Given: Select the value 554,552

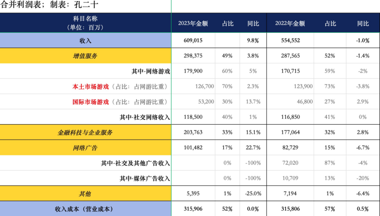Looking at the screenshot, I should pos(290,40).
